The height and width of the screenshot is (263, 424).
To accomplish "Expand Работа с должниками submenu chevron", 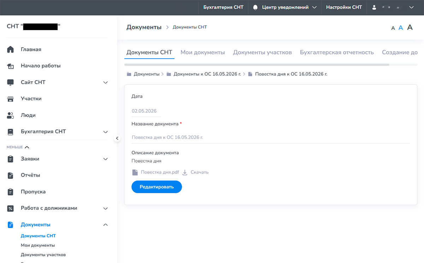I will (105, 208).
